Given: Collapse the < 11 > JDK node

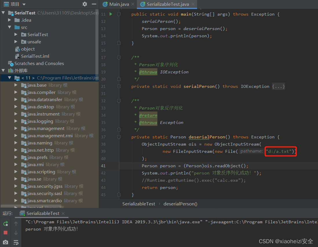Looking at the screenshot, I should point(9,78).
